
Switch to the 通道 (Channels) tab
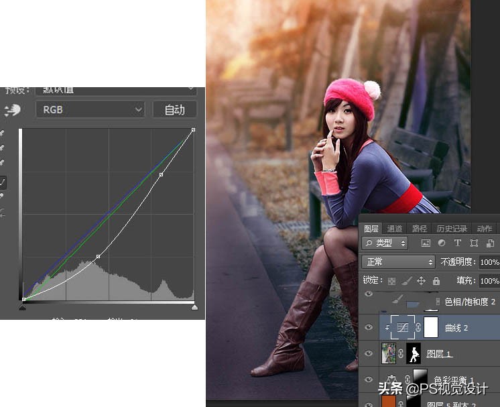[x=395, y=229]
